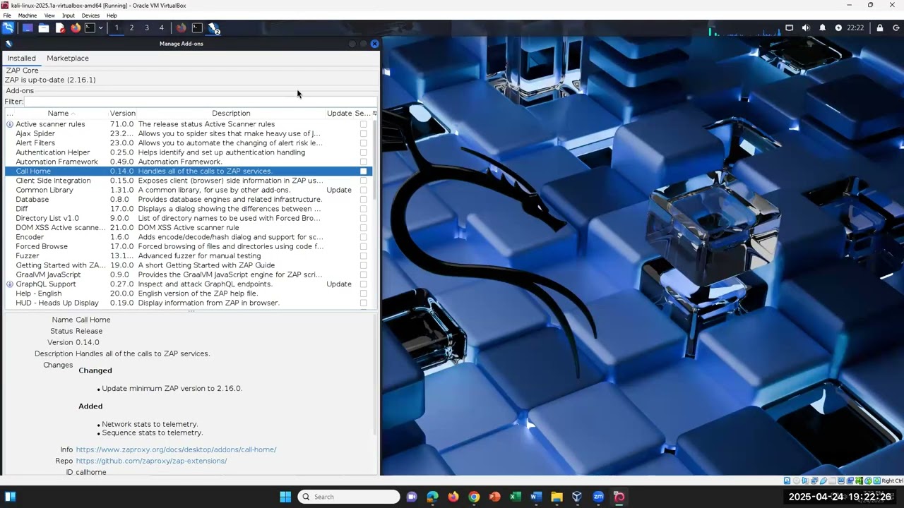Select the HUD - Heads Up Display row
This screenshot has width=904, height=508.
pyautogui.click(x=188, y=303)
